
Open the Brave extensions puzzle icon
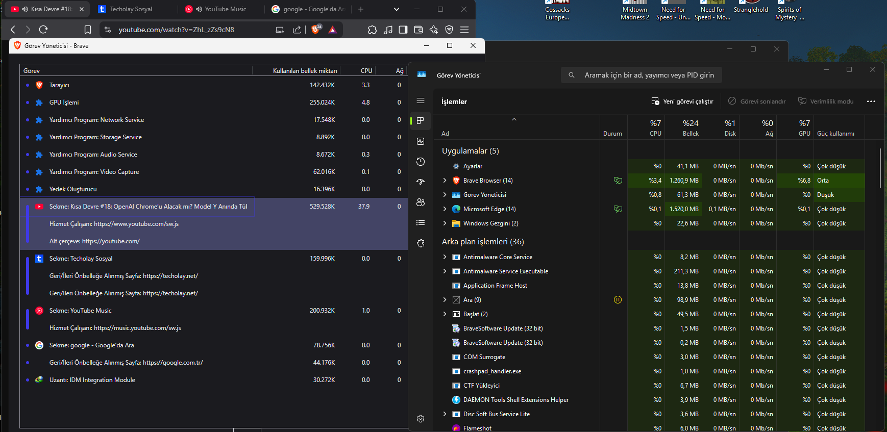373,30
